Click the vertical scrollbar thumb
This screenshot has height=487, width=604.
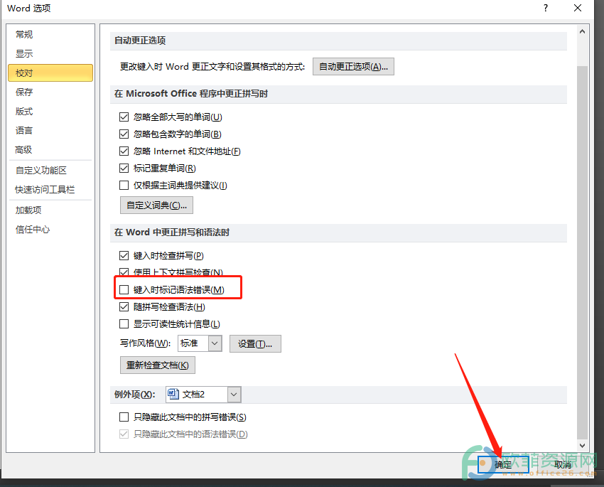582,252
